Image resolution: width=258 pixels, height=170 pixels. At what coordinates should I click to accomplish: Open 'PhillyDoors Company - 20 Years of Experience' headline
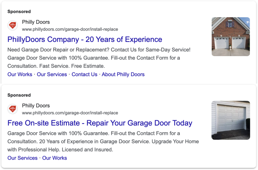click(x=85, y=39)
